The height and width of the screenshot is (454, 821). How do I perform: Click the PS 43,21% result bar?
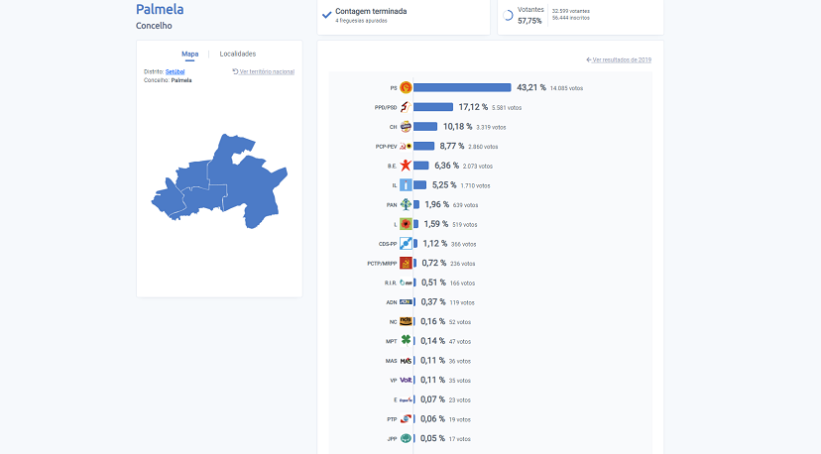pos(462,87)
